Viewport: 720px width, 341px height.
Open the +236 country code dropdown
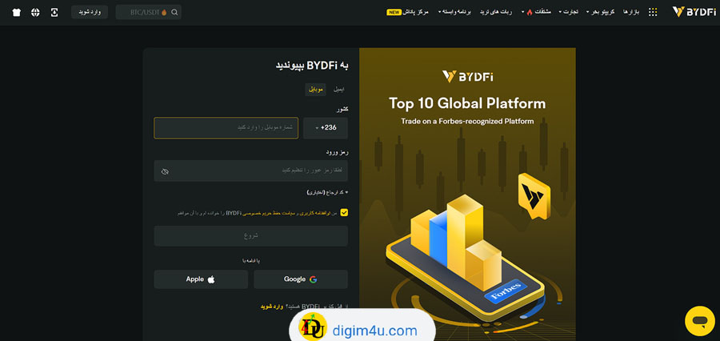click(x=326, y=128)
